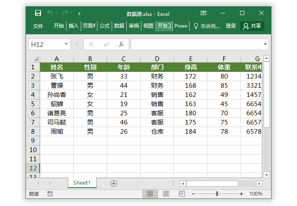Click the next sheet navigation arrow
Image resolution: width=297 pixels, height=206 pixels.
50,183
